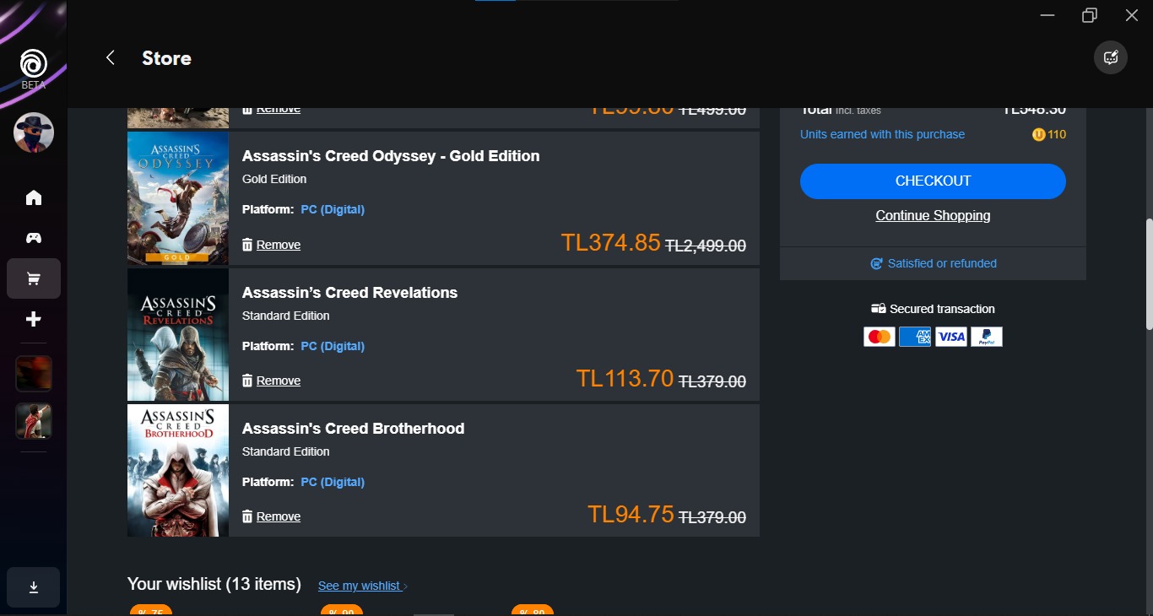This screenshot has width=1153, height=616.
Task: Click the PayPal payment icon
Action: [987, 337]
